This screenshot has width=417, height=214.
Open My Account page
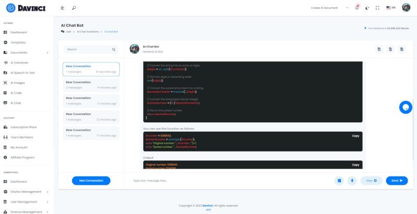19,147
